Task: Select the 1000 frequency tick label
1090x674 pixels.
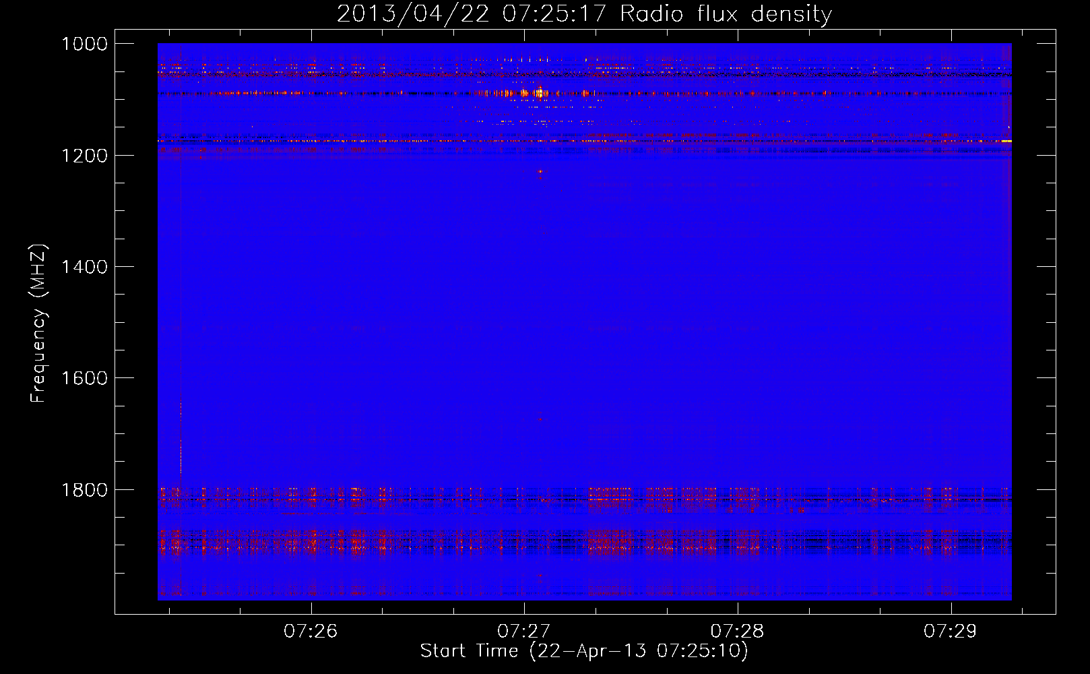Action: (85, 44)
